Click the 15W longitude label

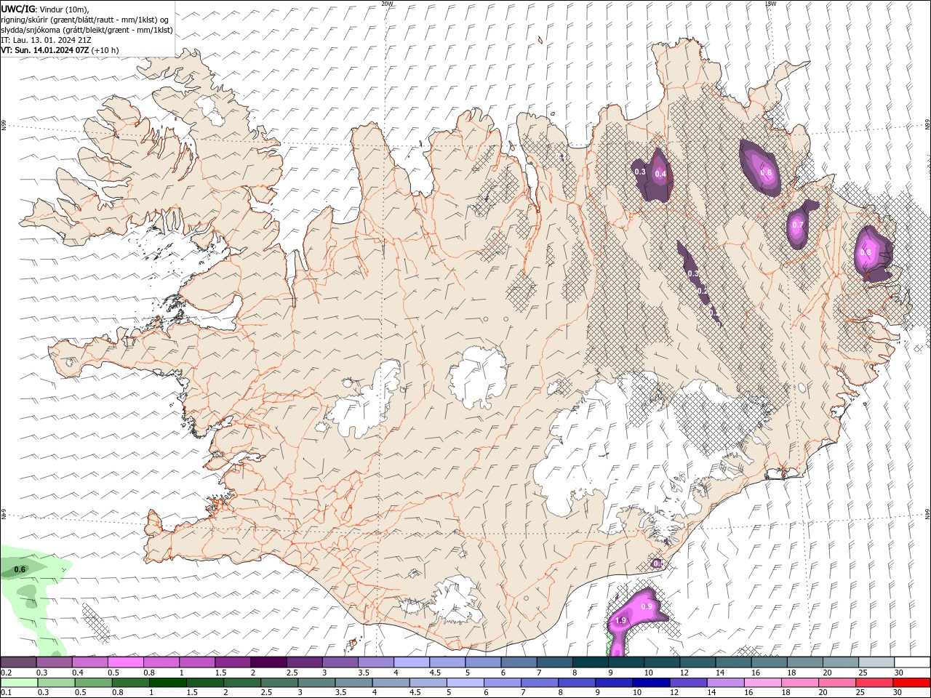coord(770,4)
